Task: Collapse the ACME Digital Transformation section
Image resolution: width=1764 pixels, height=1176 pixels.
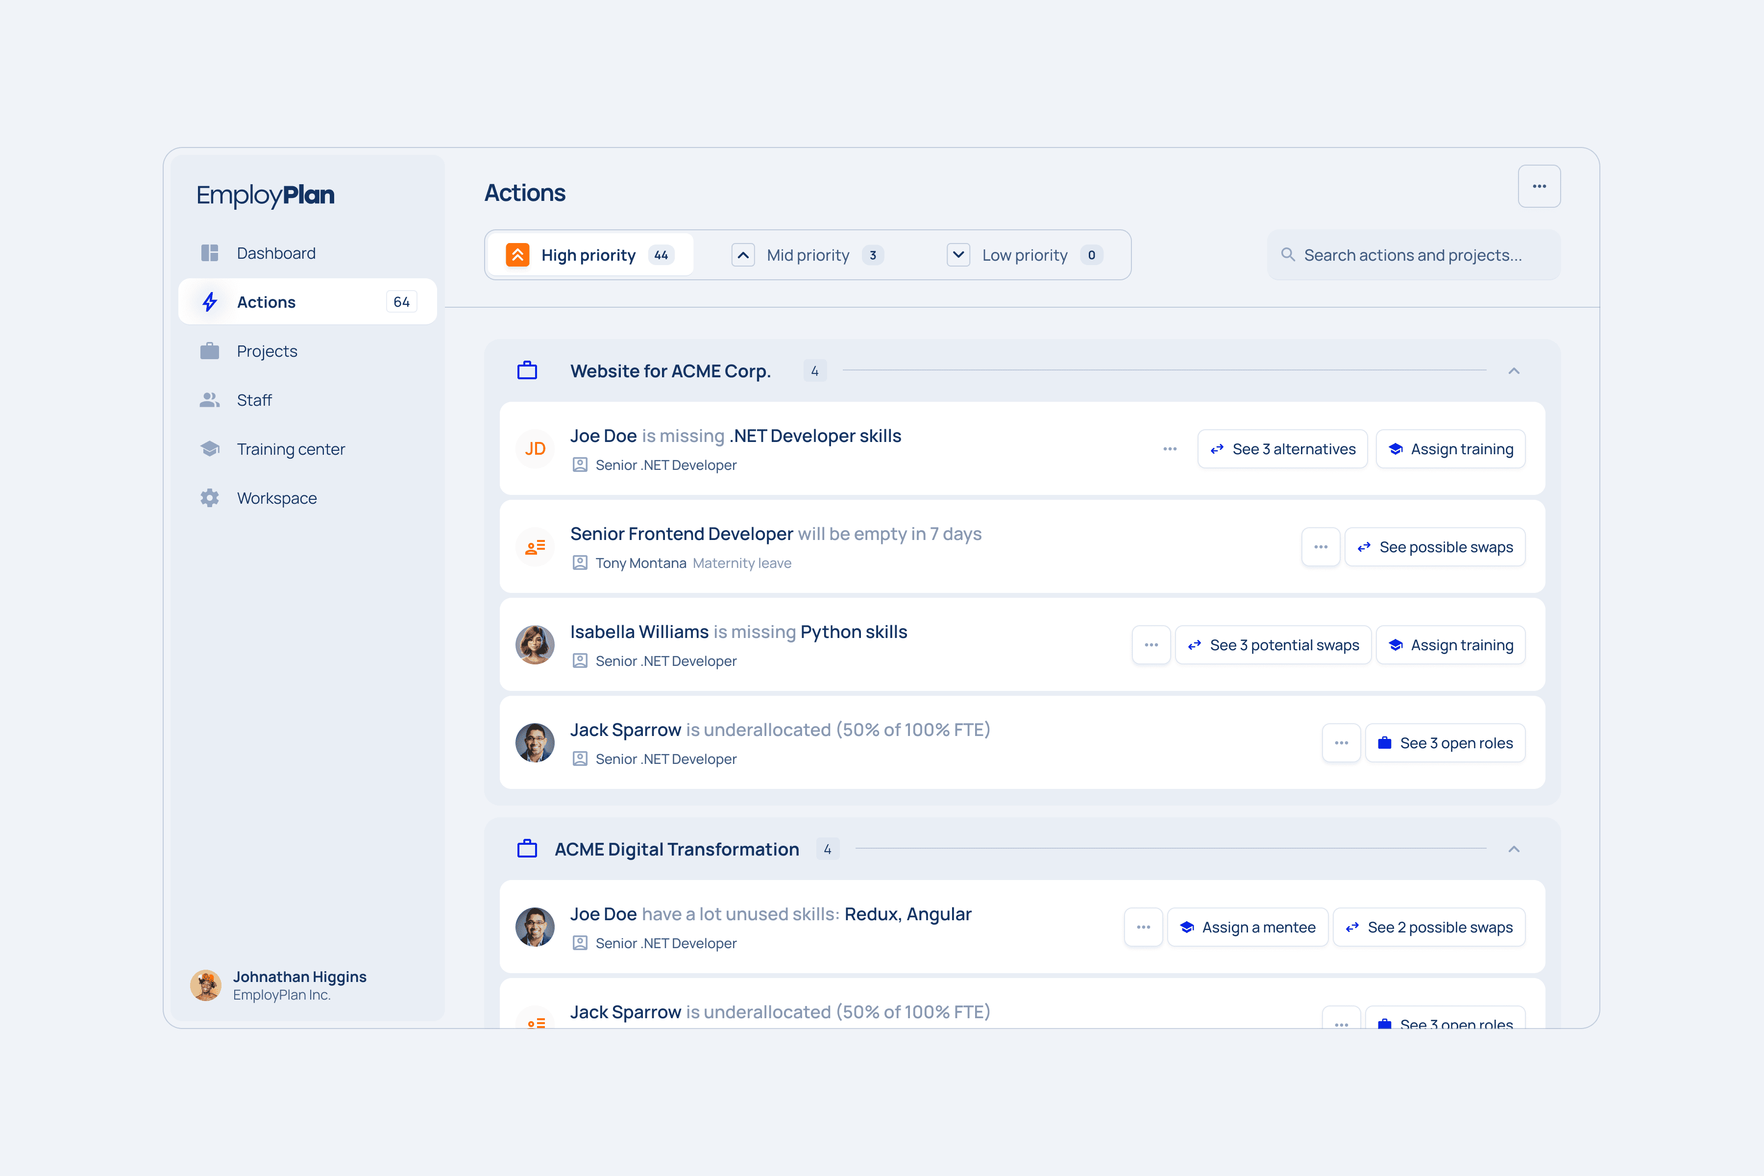Action: coord(1514,849)
